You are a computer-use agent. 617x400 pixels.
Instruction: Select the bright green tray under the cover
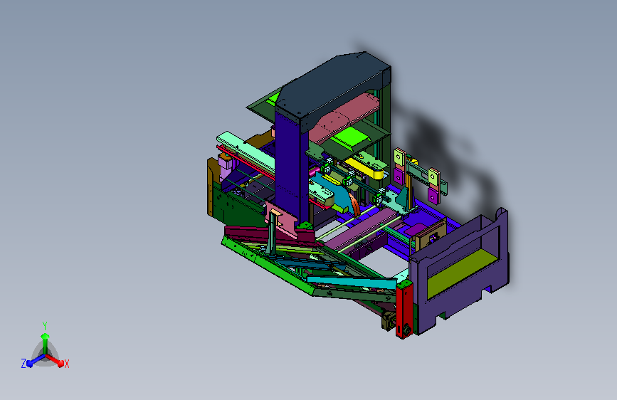click(x=350, y=139)
